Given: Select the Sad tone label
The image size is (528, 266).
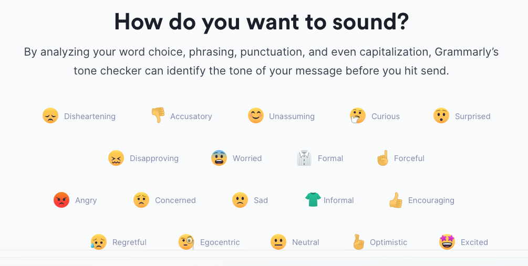Looking at the screenshot, I should 261,200.
